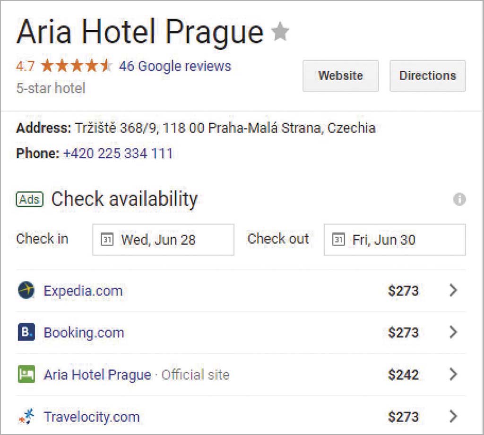Open the Check out date field
484x435 pixels.
pyautogui.click(x=394, y=239)
